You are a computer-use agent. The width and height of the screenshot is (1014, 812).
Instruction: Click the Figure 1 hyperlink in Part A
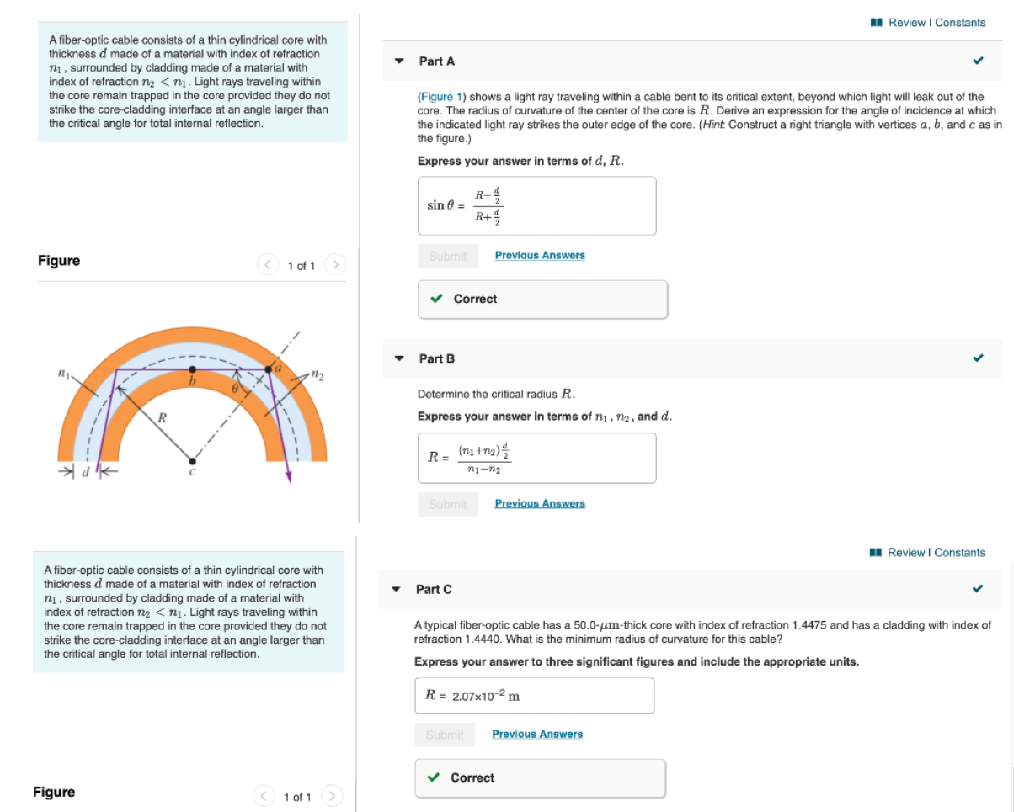click(x=440, y=96)
